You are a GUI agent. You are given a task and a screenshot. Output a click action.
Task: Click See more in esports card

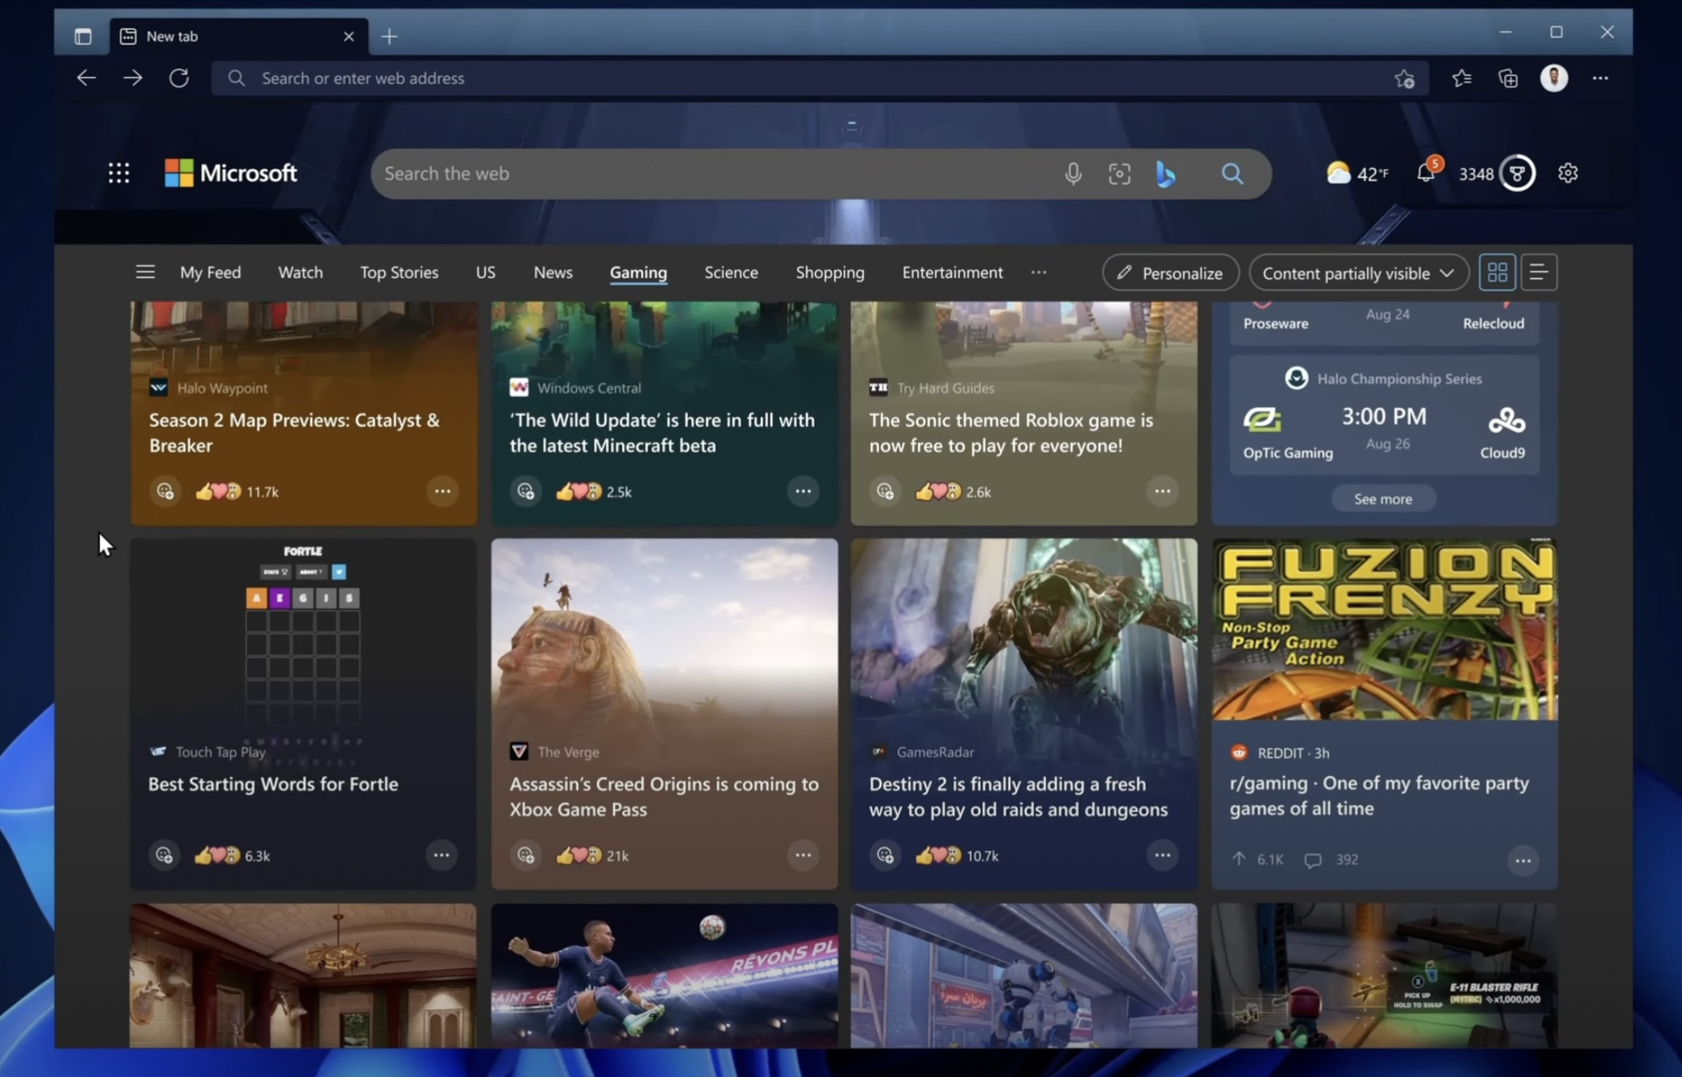pyautogui.click(x=1383, y=499)
